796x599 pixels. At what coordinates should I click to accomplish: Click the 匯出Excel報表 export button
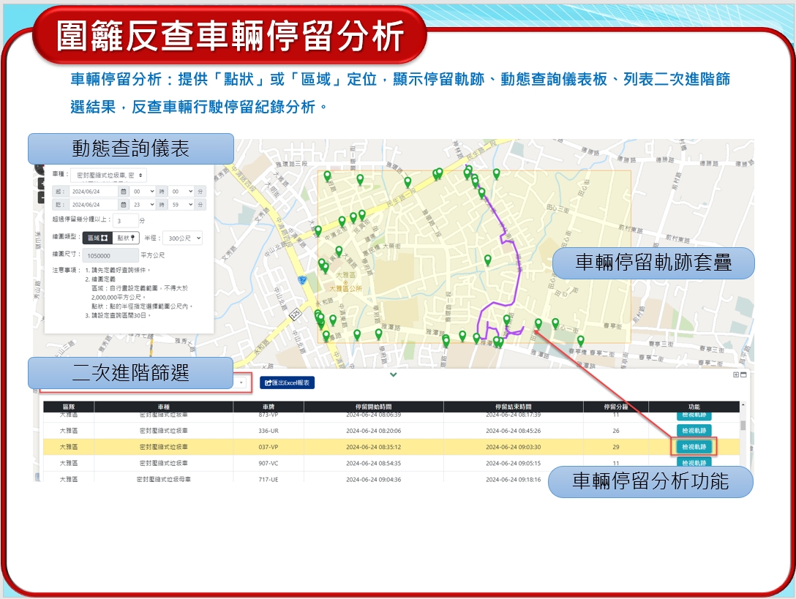[287, 383]
